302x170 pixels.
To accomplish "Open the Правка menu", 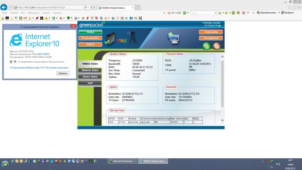I will pyautogui.click(x=14, y=13).
